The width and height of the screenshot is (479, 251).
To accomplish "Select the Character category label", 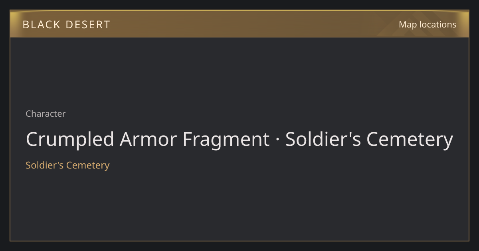I will click(x=46, y=114).
